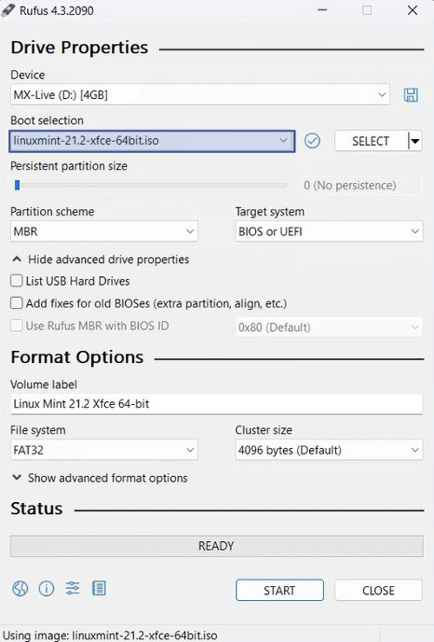Click the READY status progress bar

pyautogui.click(x=217, y=546)
